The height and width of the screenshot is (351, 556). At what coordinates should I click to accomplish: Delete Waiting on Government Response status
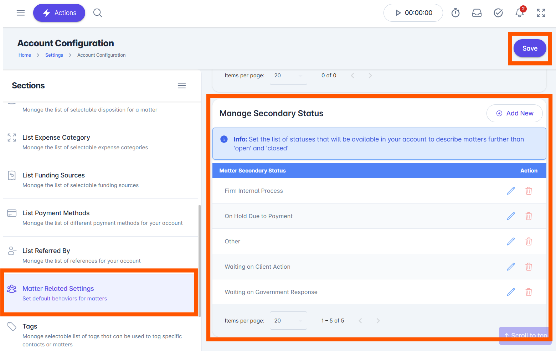click(x=529, y=292)
